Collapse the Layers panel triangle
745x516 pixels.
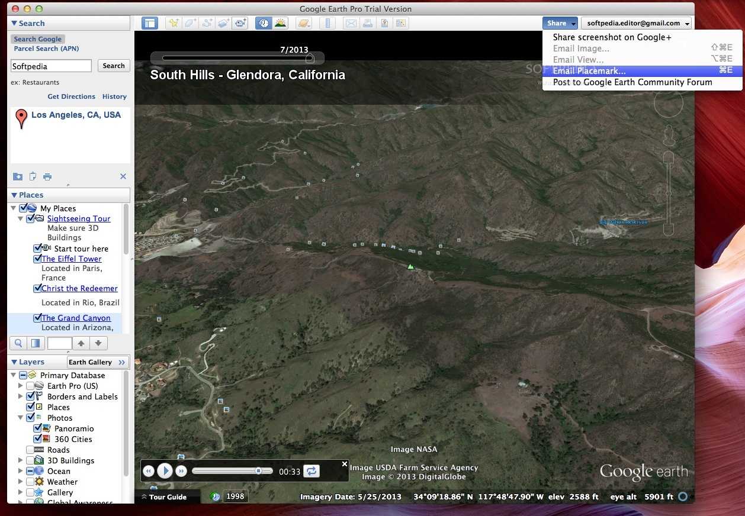(14, 362)
